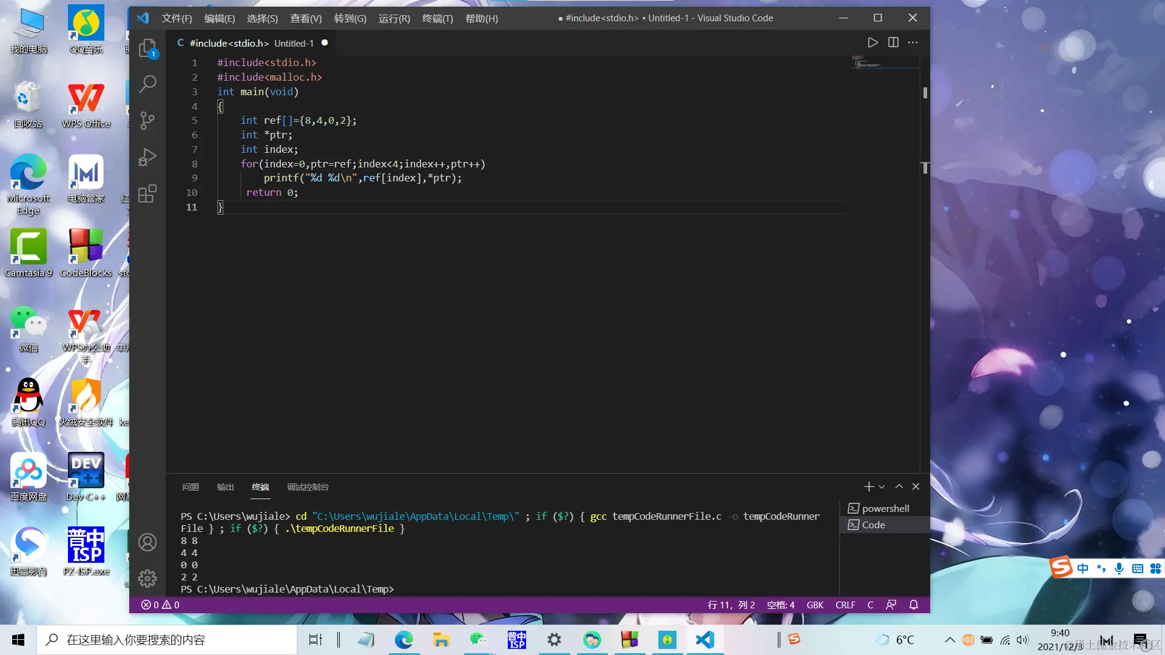Open the launch profile dropdown beside new terminal
Screen dimensions: 1165x655
(x=882, y=487)
